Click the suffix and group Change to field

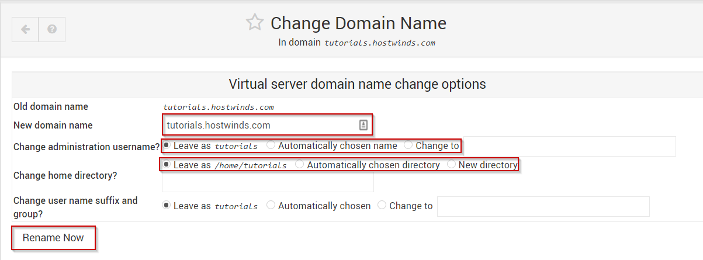tap(543, 206)
